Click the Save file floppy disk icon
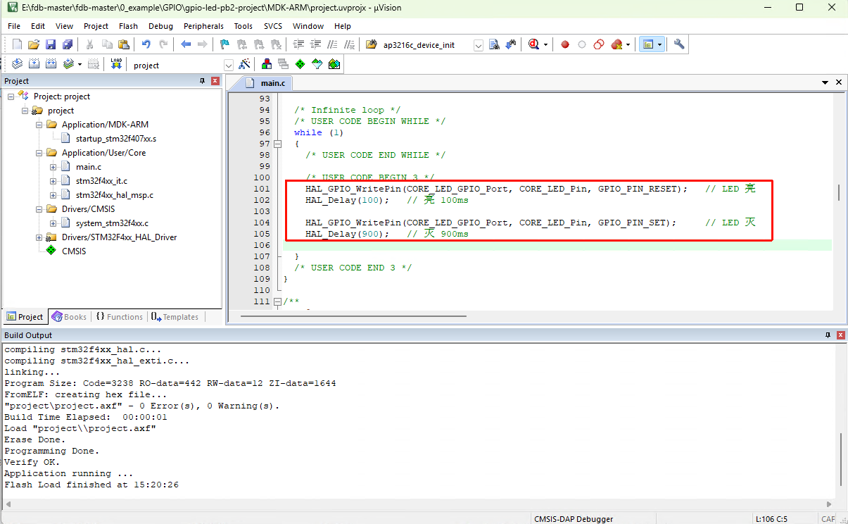This screenshot has height=524, width=848. pyautogui.click(x=51, y=44)
